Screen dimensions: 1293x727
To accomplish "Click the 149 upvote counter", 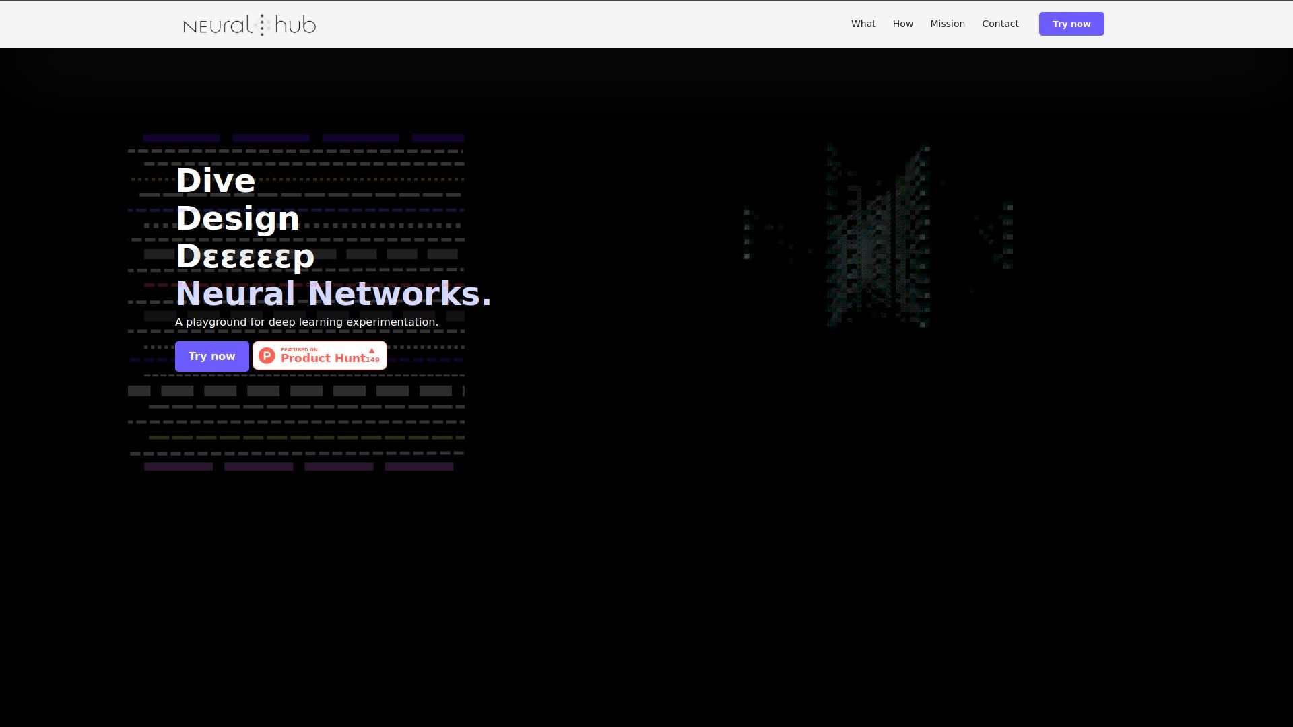I will [x=372, y=359].
